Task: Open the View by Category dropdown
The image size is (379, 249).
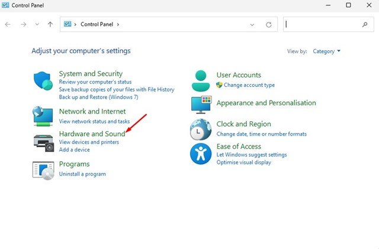Action: [326, 51]
